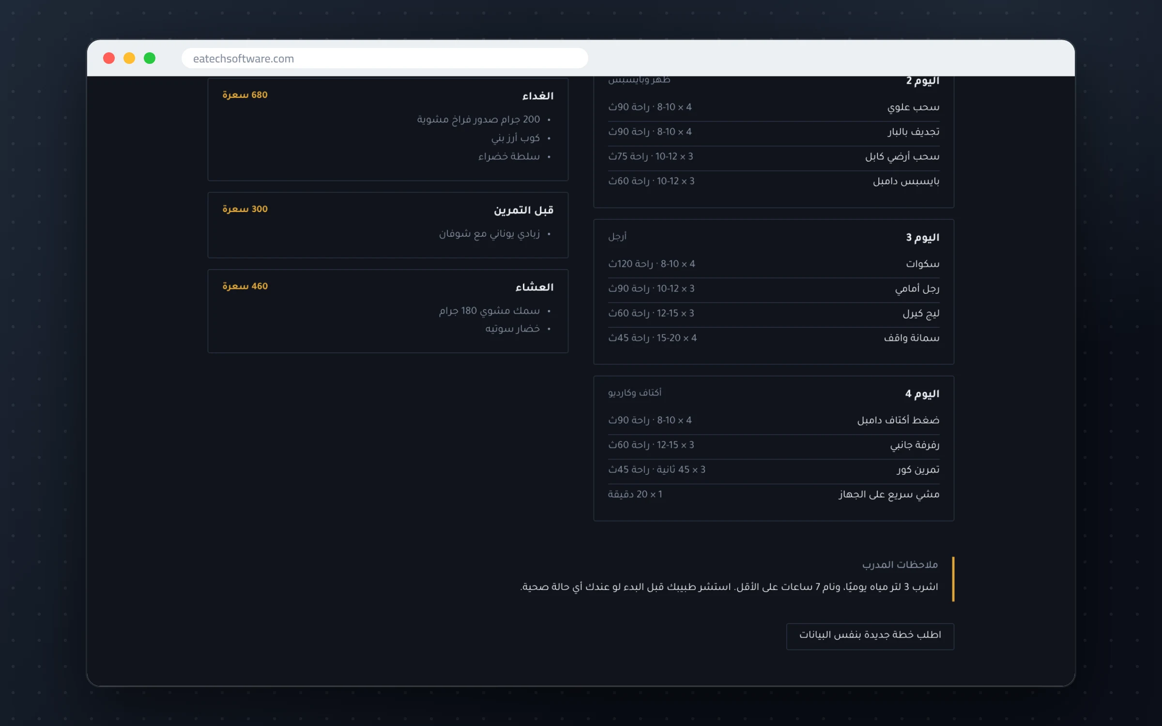Click the 'اليوم 4' day heading
The width and height of the screenshot is (1162, 726).
tap(922, 394)
